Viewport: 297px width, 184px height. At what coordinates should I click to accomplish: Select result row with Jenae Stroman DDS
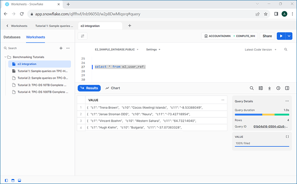152,114
